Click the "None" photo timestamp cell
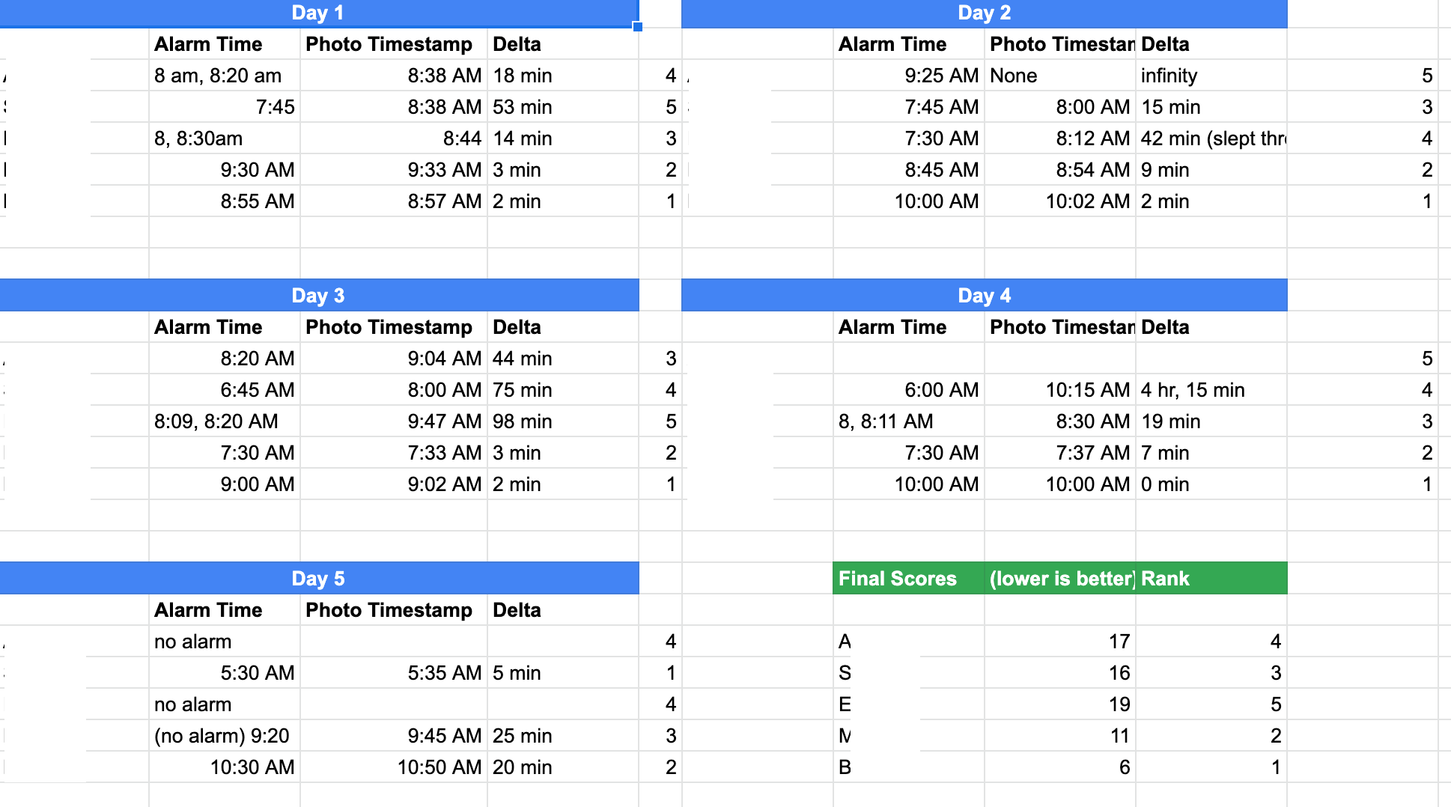 point(1059,76)
